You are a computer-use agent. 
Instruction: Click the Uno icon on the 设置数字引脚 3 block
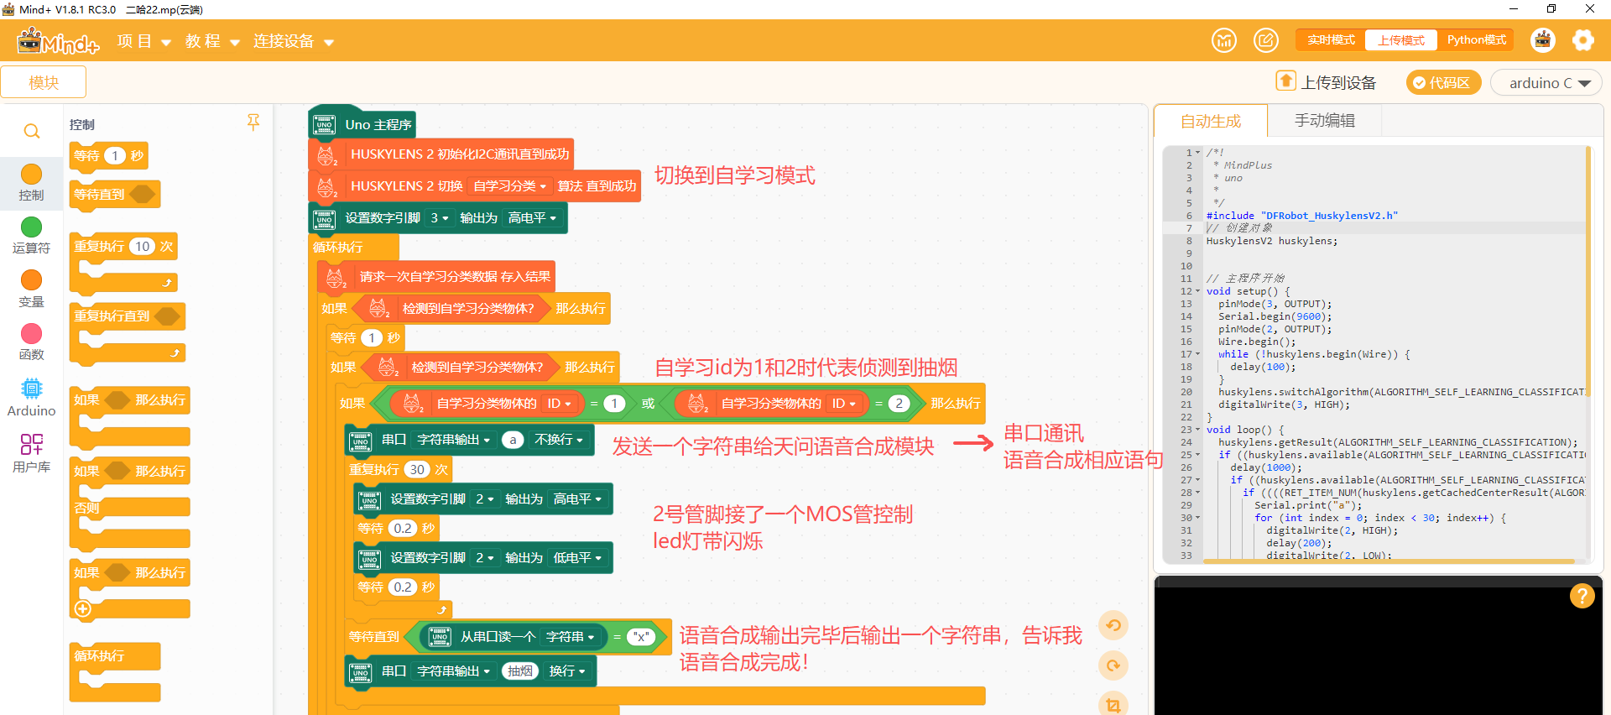tap(325, 219)
